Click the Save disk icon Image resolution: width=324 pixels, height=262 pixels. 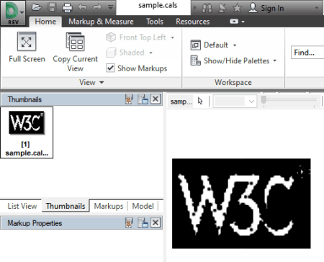click(x=52, y=7)
